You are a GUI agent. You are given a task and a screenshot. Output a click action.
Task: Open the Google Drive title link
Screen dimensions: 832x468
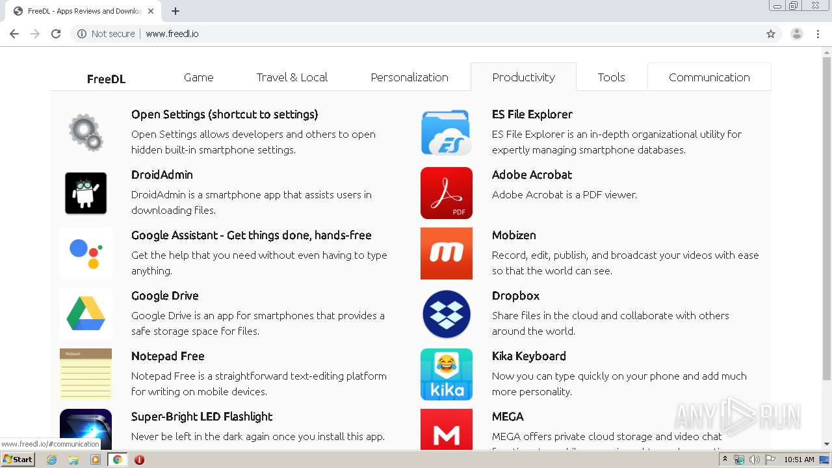[x=165, y=296]
